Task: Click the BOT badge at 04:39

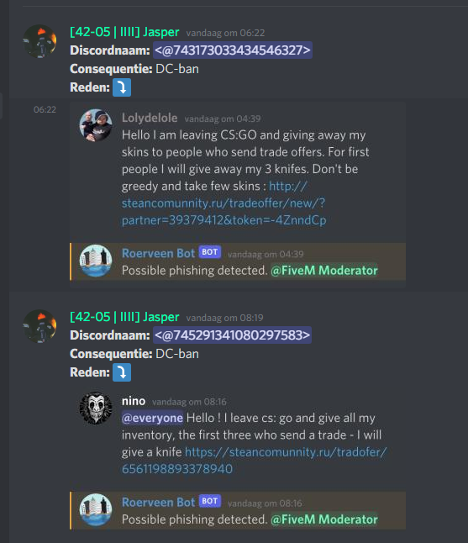Action: coord(210,252)
